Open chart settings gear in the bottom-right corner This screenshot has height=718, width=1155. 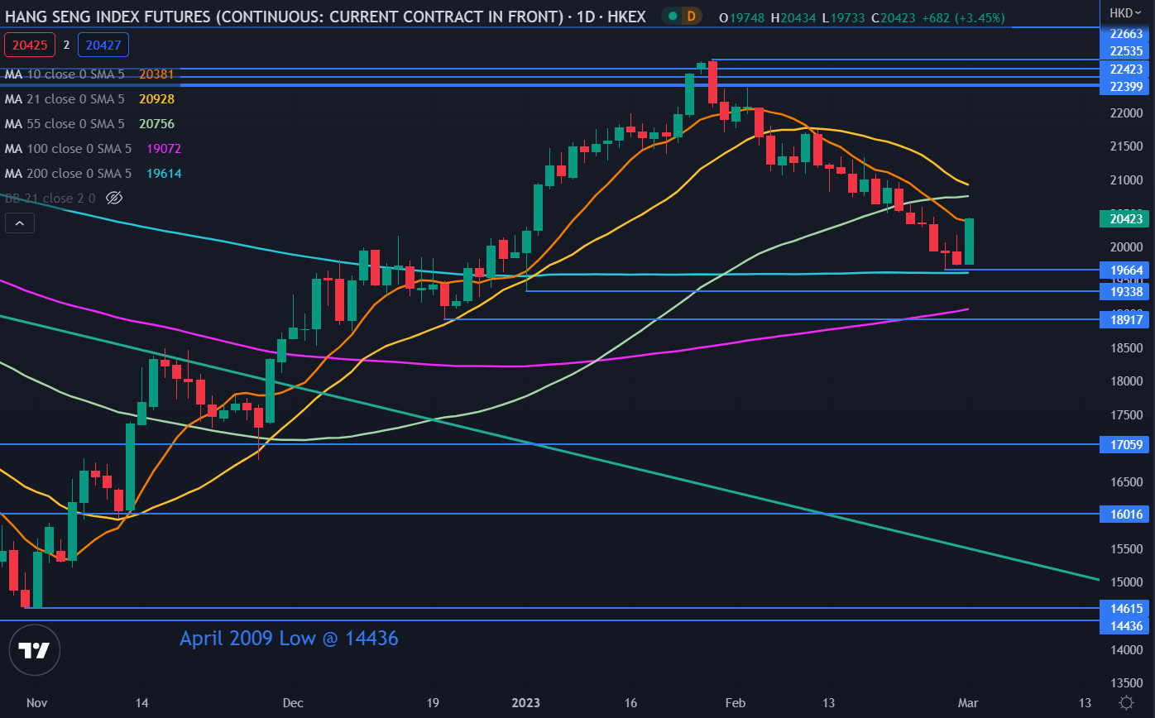[1126, 703]
